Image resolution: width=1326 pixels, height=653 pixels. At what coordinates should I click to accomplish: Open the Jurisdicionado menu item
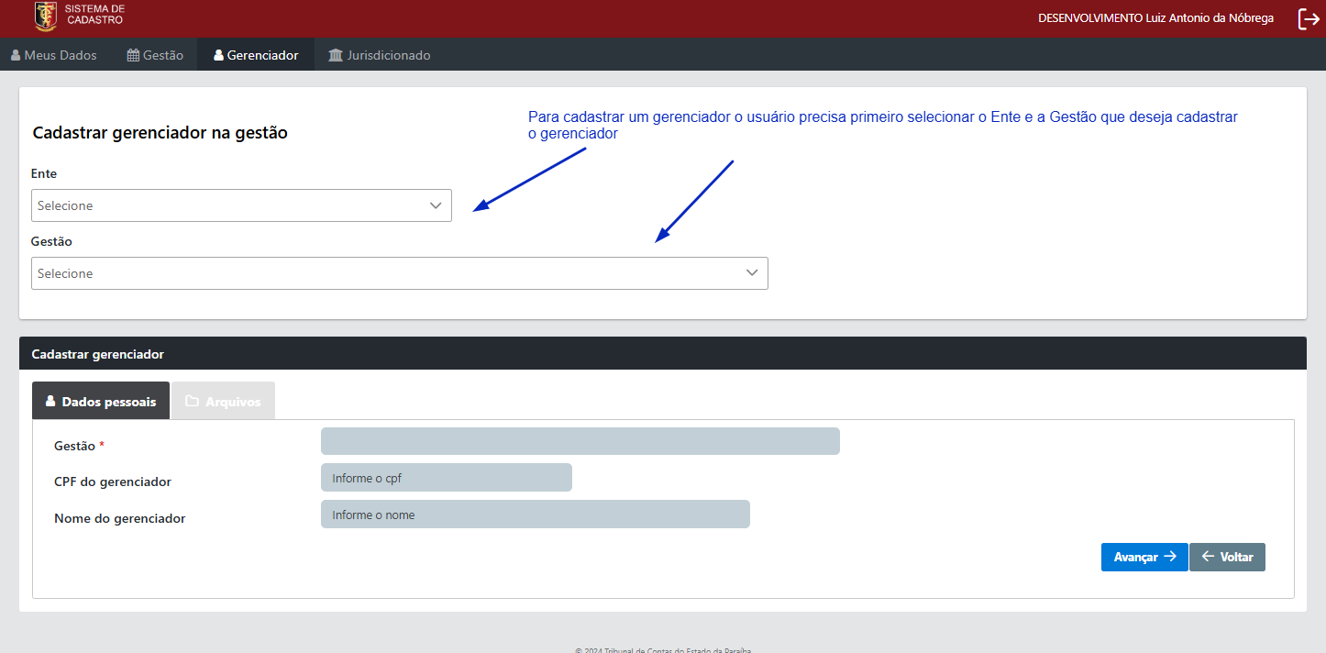click(x=380, y=55)
